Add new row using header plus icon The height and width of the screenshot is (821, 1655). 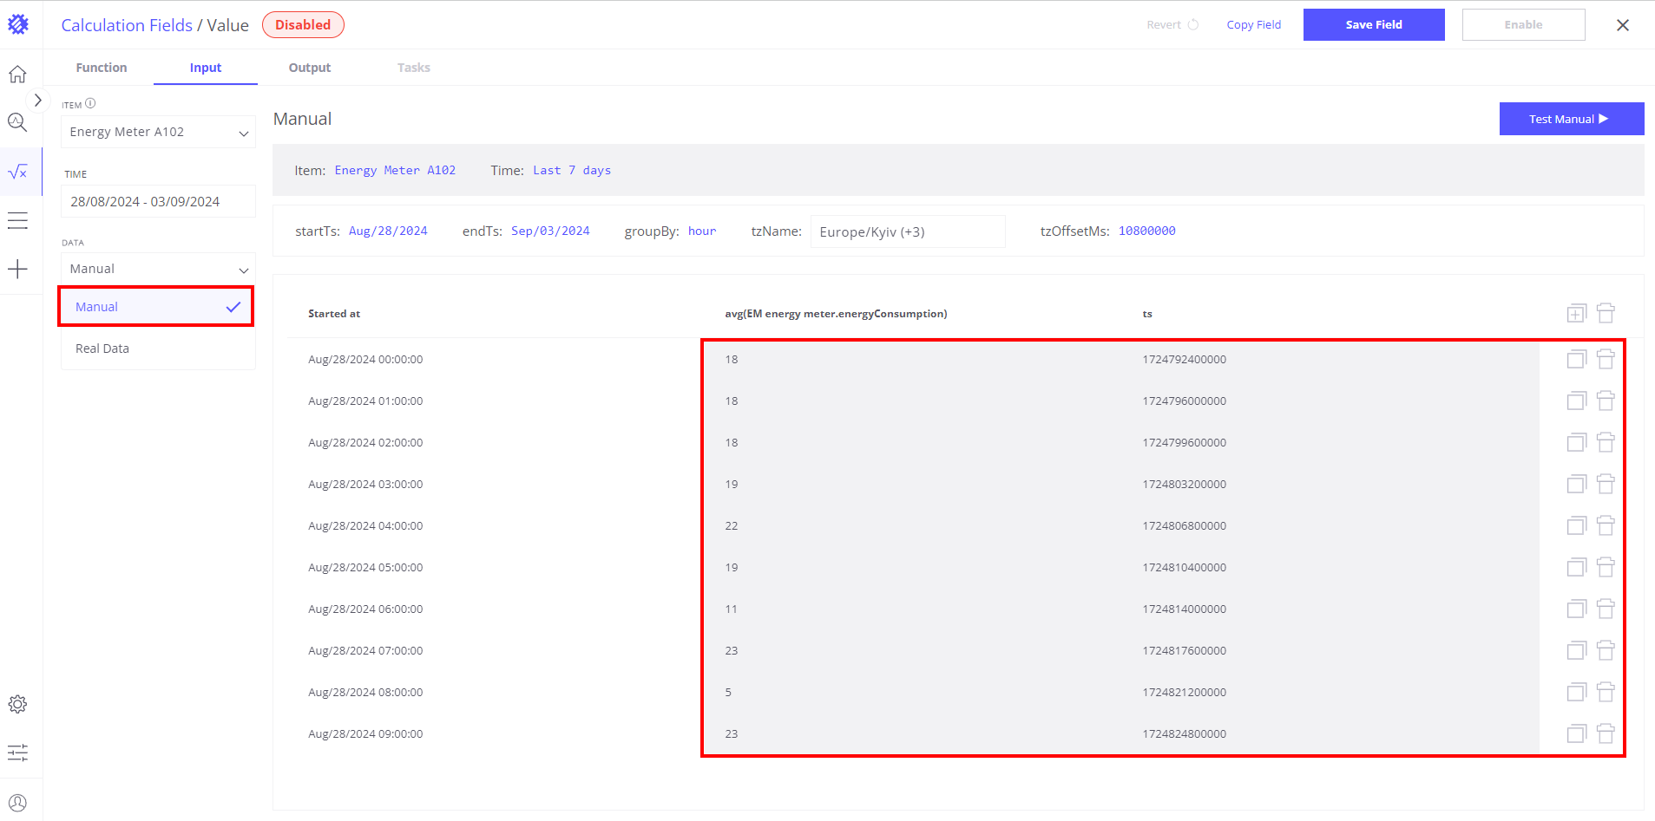pos(1576,313)
